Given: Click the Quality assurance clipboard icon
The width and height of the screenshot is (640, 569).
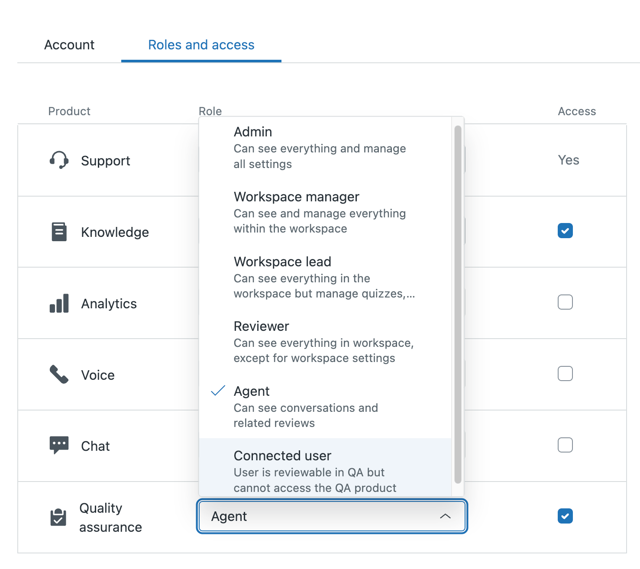Looking at the screenshot, I should (x=59, y=517).
